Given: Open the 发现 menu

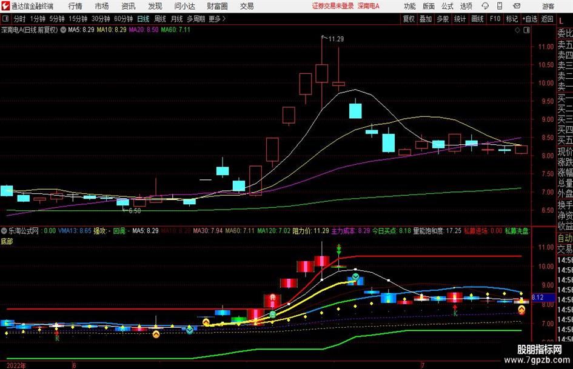Looking at the screenshot, I should pyautogui.click(x=155, y=6).
